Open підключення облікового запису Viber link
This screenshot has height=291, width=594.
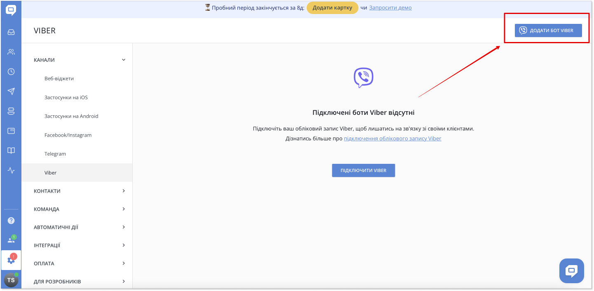392,139
